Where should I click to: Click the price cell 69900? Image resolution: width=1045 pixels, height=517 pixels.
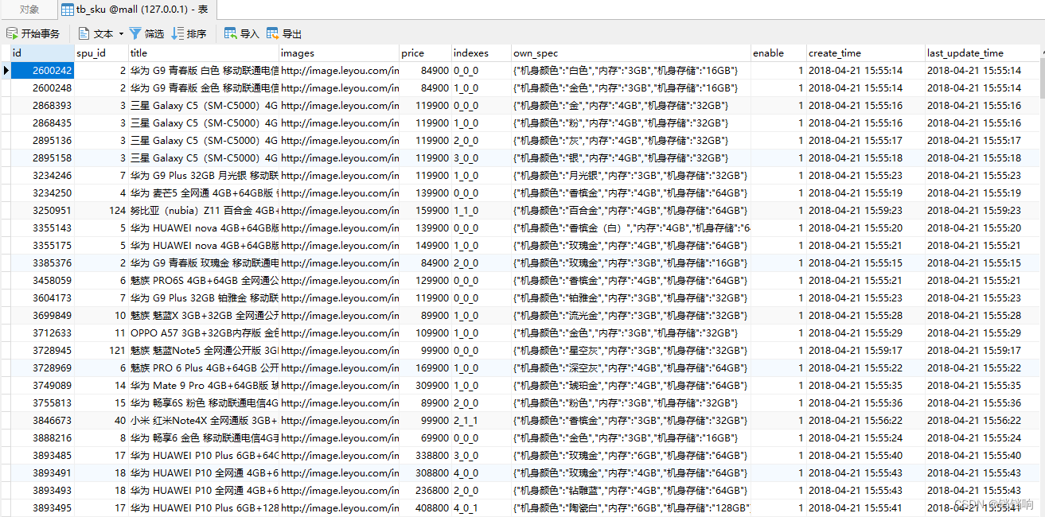click(425, 437)
